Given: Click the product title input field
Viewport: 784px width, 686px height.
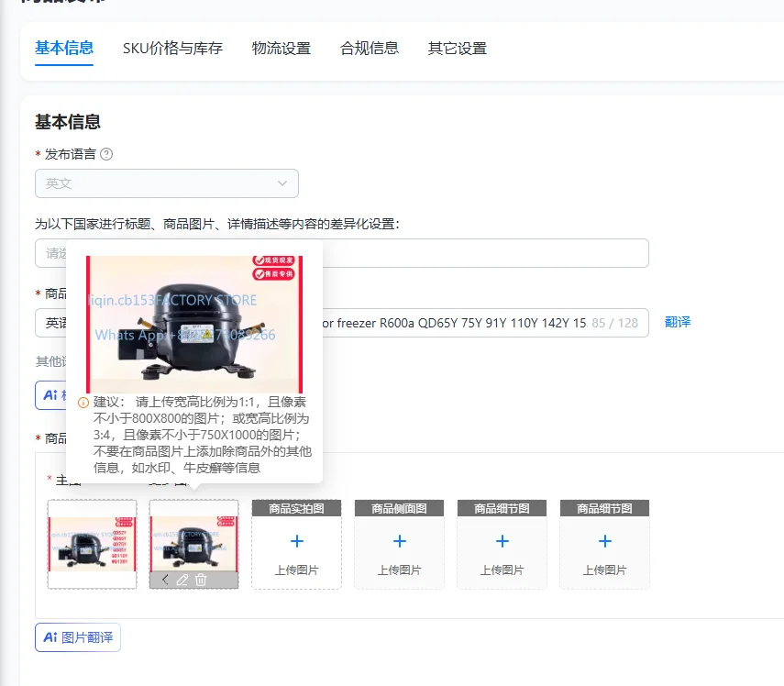Looking at the screenshot, I should click(x=342, y=323).
